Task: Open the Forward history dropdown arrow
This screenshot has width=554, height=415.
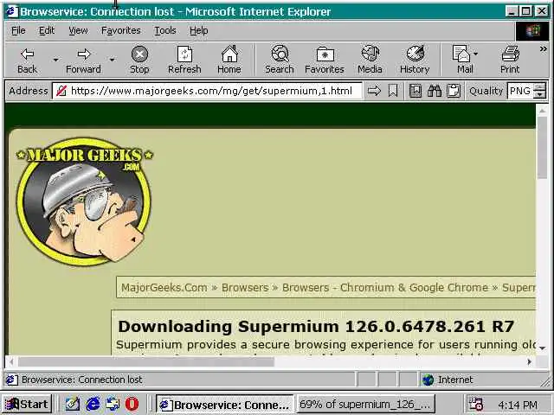Action: pos(112,60)
